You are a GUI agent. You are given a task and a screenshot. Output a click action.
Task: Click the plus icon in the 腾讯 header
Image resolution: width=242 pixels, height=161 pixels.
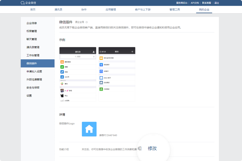[132, 52]
